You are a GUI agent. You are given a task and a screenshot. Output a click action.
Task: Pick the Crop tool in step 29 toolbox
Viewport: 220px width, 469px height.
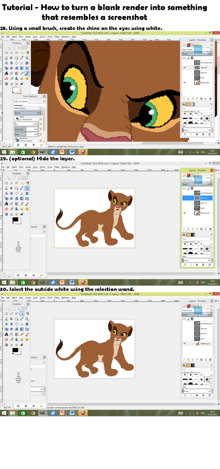[x=22, y=194]
